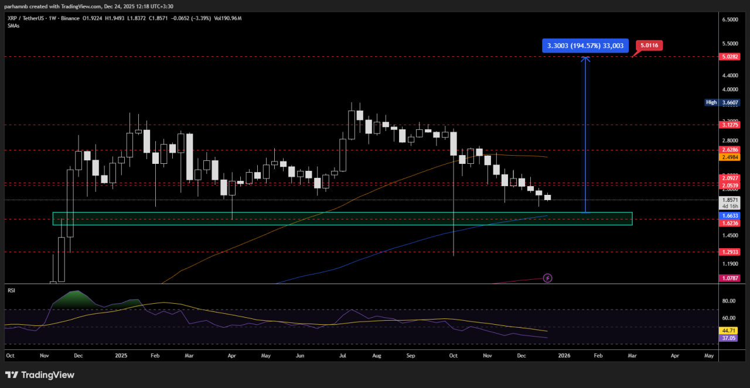Click the purple 37.05 RSI value tag
The image size is (750, 388).
point(729,338)
